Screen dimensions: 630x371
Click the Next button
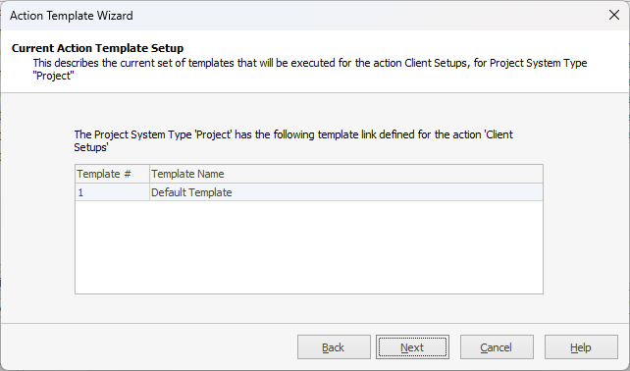click(412, 346)
